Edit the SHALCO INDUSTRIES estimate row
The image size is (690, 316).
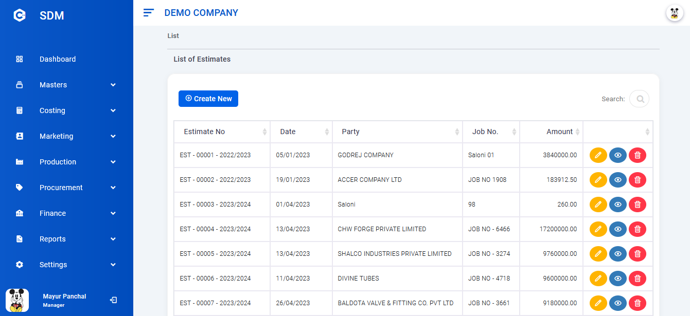[x=598, y=254]
